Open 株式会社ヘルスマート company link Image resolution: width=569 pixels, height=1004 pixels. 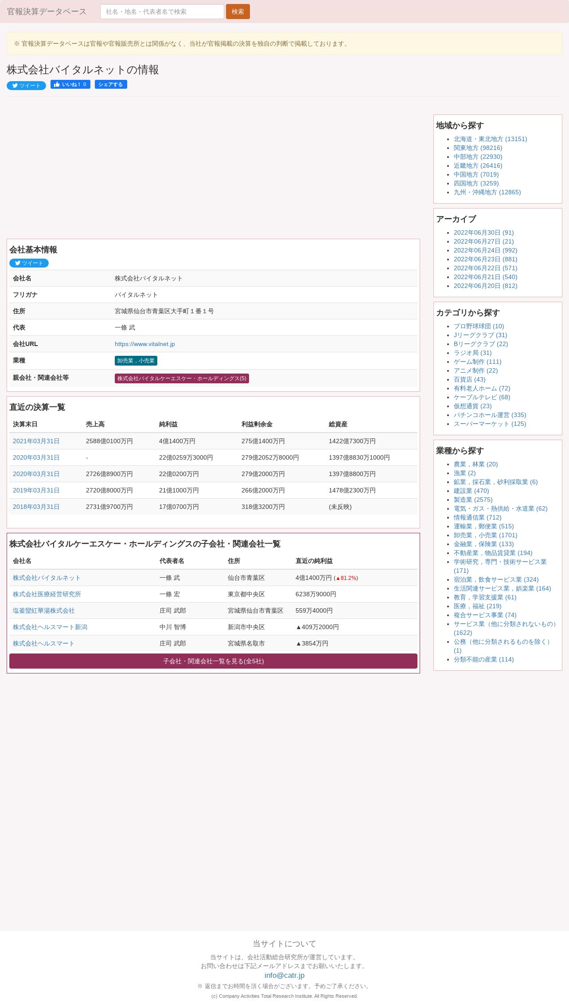[x=43, y=643]
